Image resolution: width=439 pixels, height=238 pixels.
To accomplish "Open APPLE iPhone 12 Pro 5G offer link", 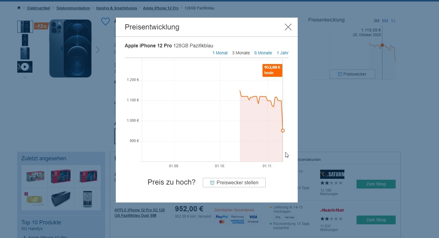I will click(x=140, y=212).
